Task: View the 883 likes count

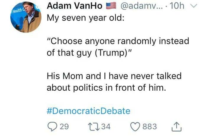Action: pyautogui.click(x=150, y=127)
